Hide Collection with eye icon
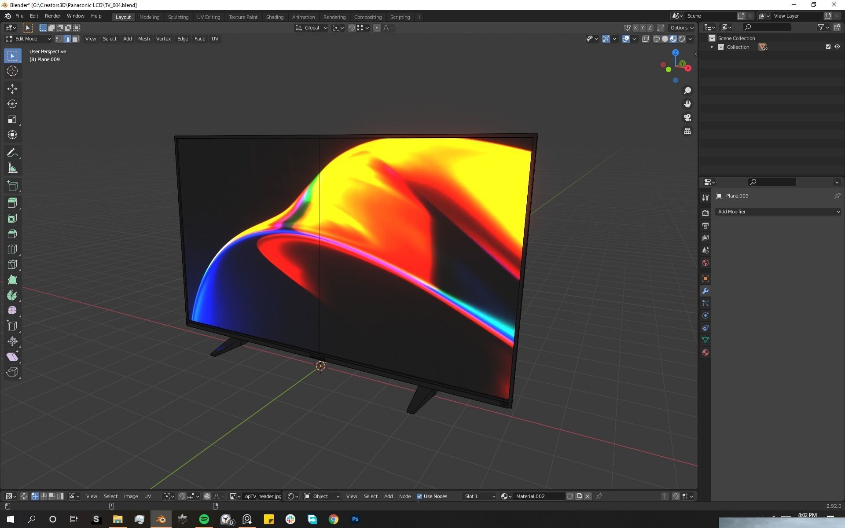This screenshot has width=845, height=528. point(837,47)
